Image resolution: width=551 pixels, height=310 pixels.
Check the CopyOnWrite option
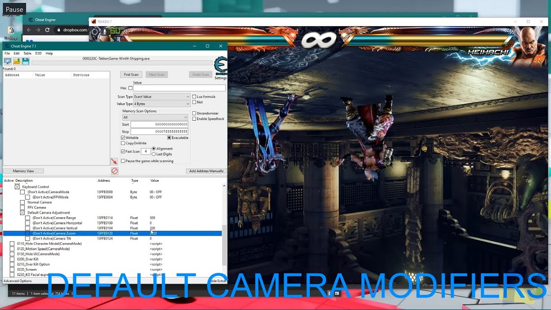coord(123,143)
